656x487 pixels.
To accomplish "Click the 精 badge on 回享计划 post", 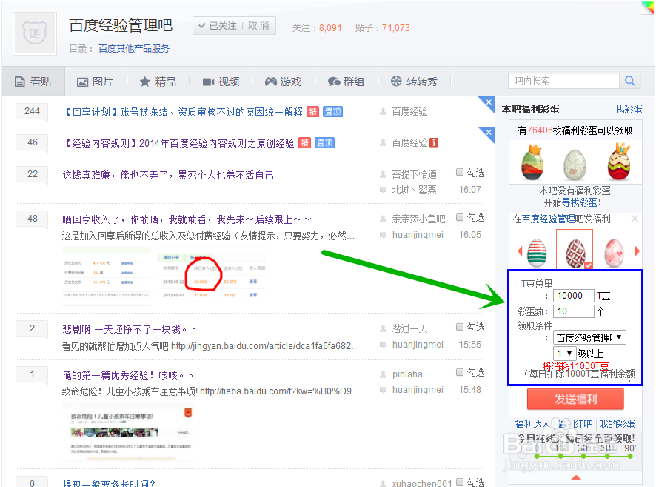I will point(312,112).
